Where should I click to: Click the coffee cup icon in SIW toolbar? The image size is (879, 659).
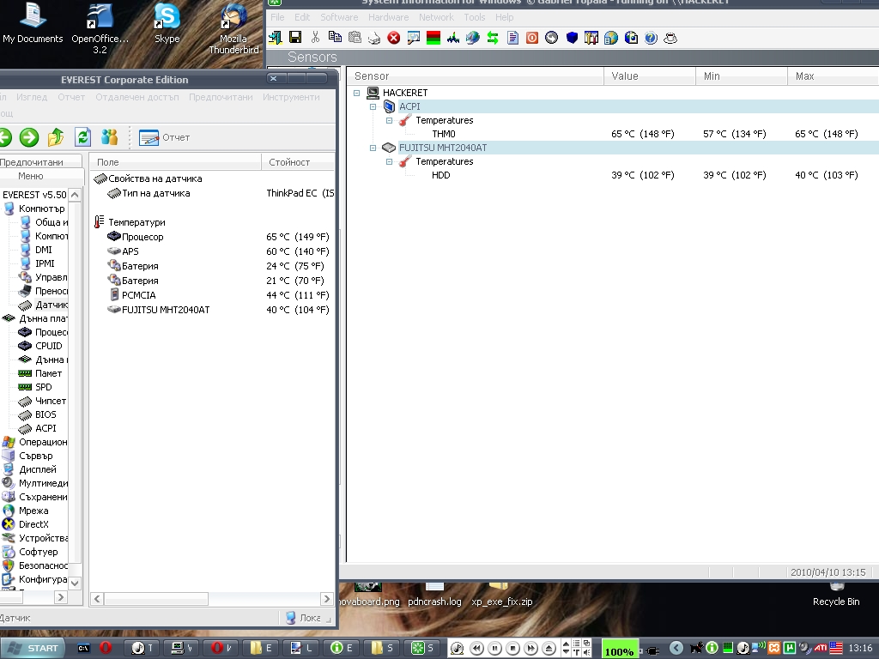670,38
